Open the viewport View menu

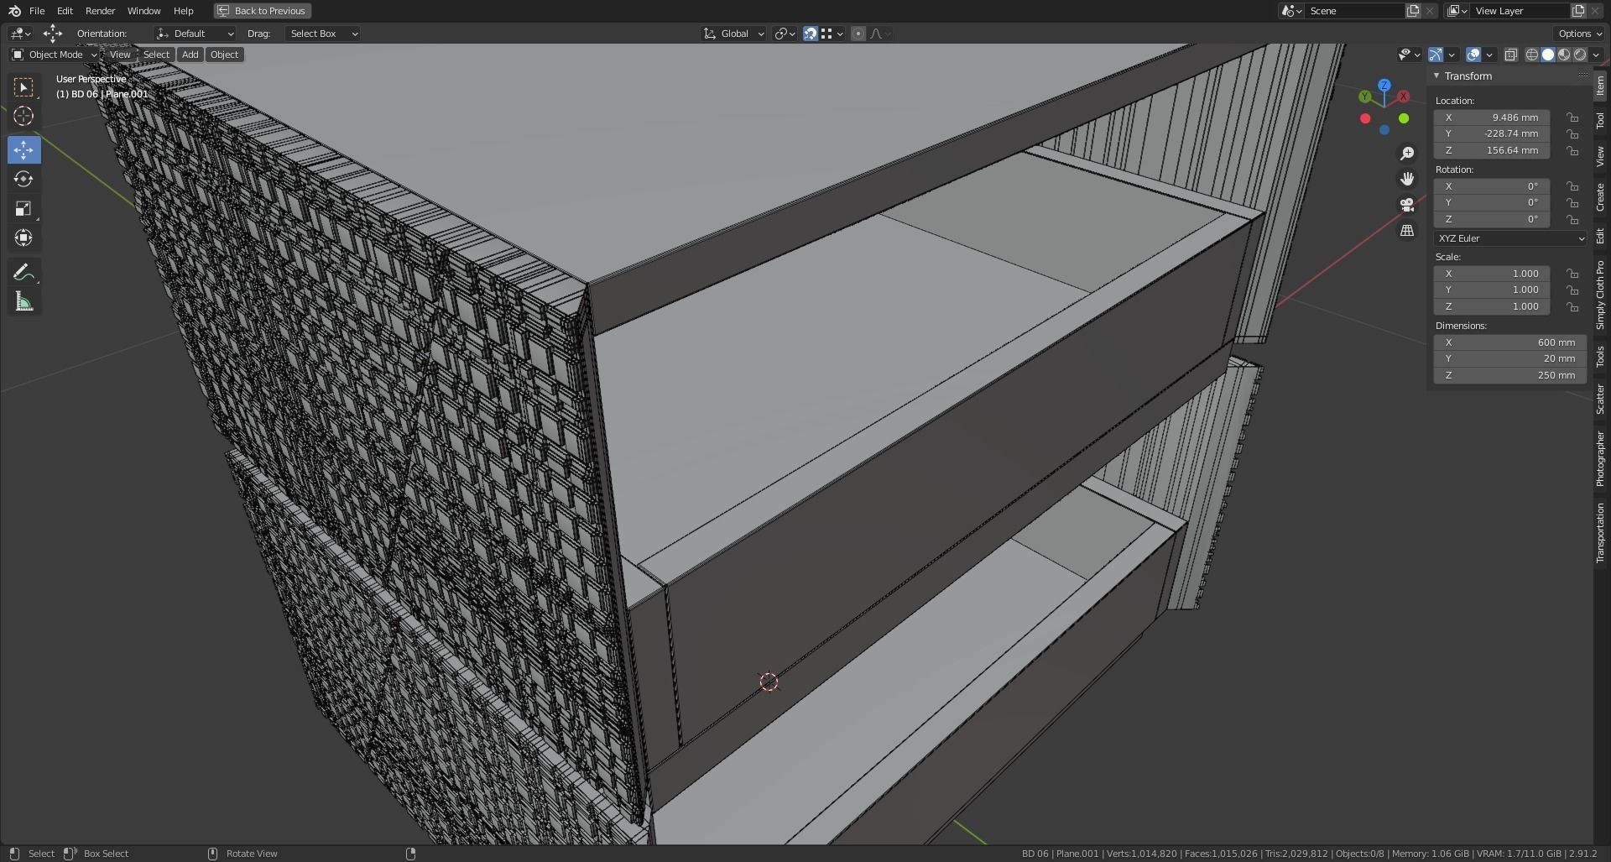[x=120, y=55]
